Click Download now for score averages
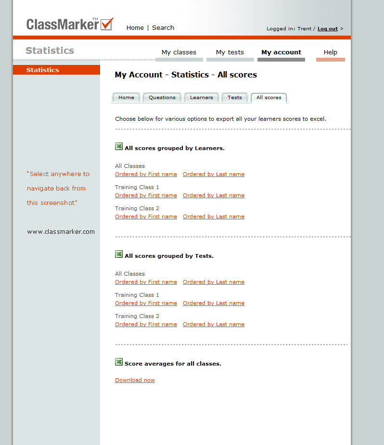Screen dimensions: 384x445 (135, 380)
